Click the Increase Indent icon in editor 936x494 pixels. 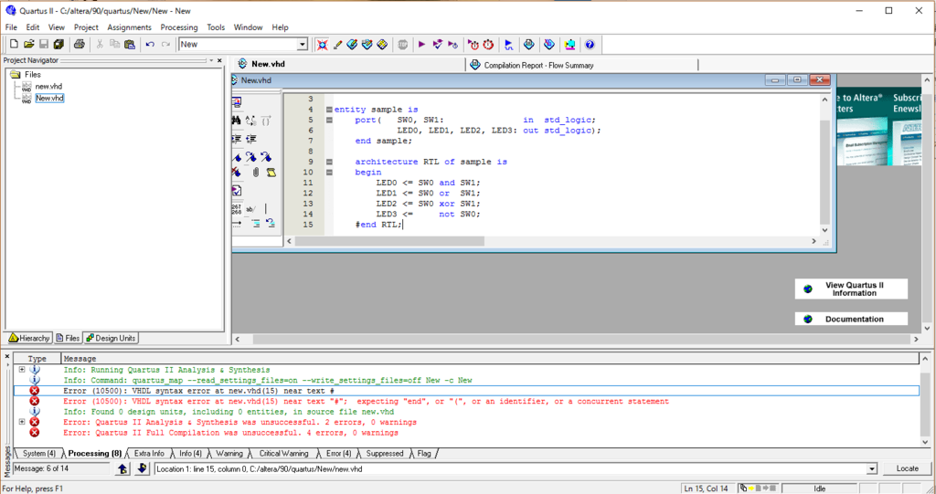(x=237, y=139)
